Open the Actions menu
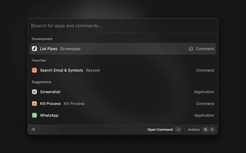The height and width of the screenshot is (153, 246). [194, 130]
